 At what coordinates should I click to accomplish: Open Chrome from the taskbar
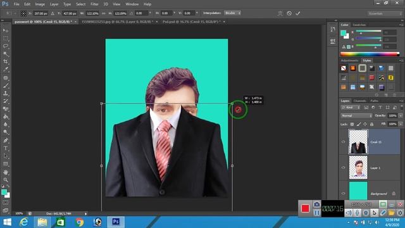(x=80, y=222)
